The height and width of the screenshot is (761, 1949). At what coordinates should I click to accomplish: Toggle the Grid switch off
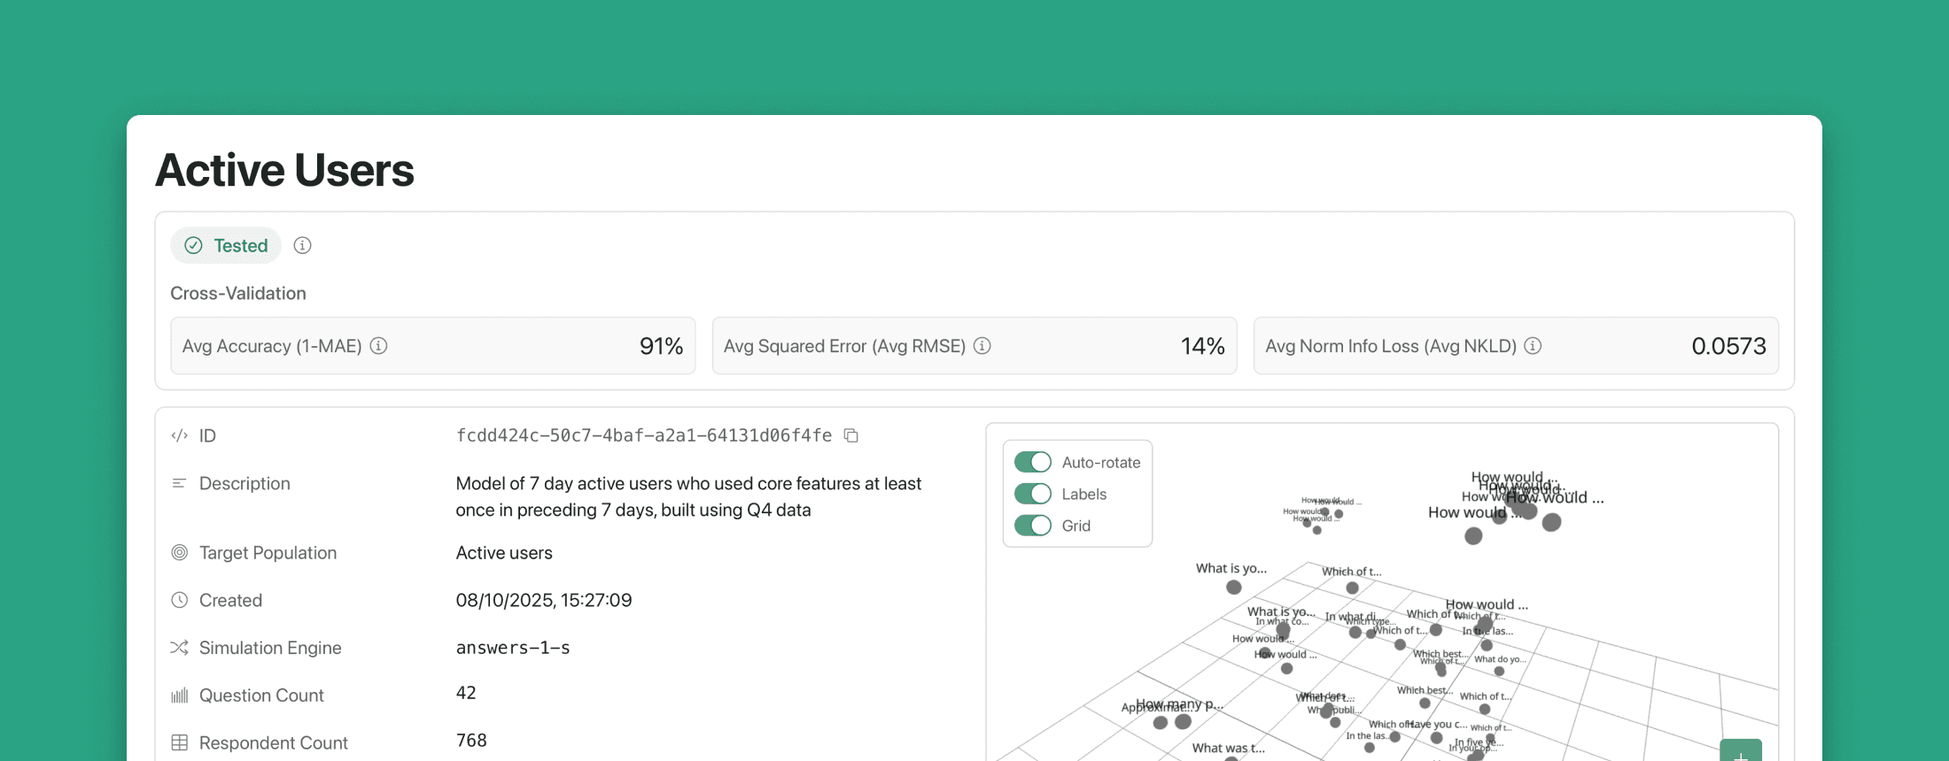[1032, 526]
